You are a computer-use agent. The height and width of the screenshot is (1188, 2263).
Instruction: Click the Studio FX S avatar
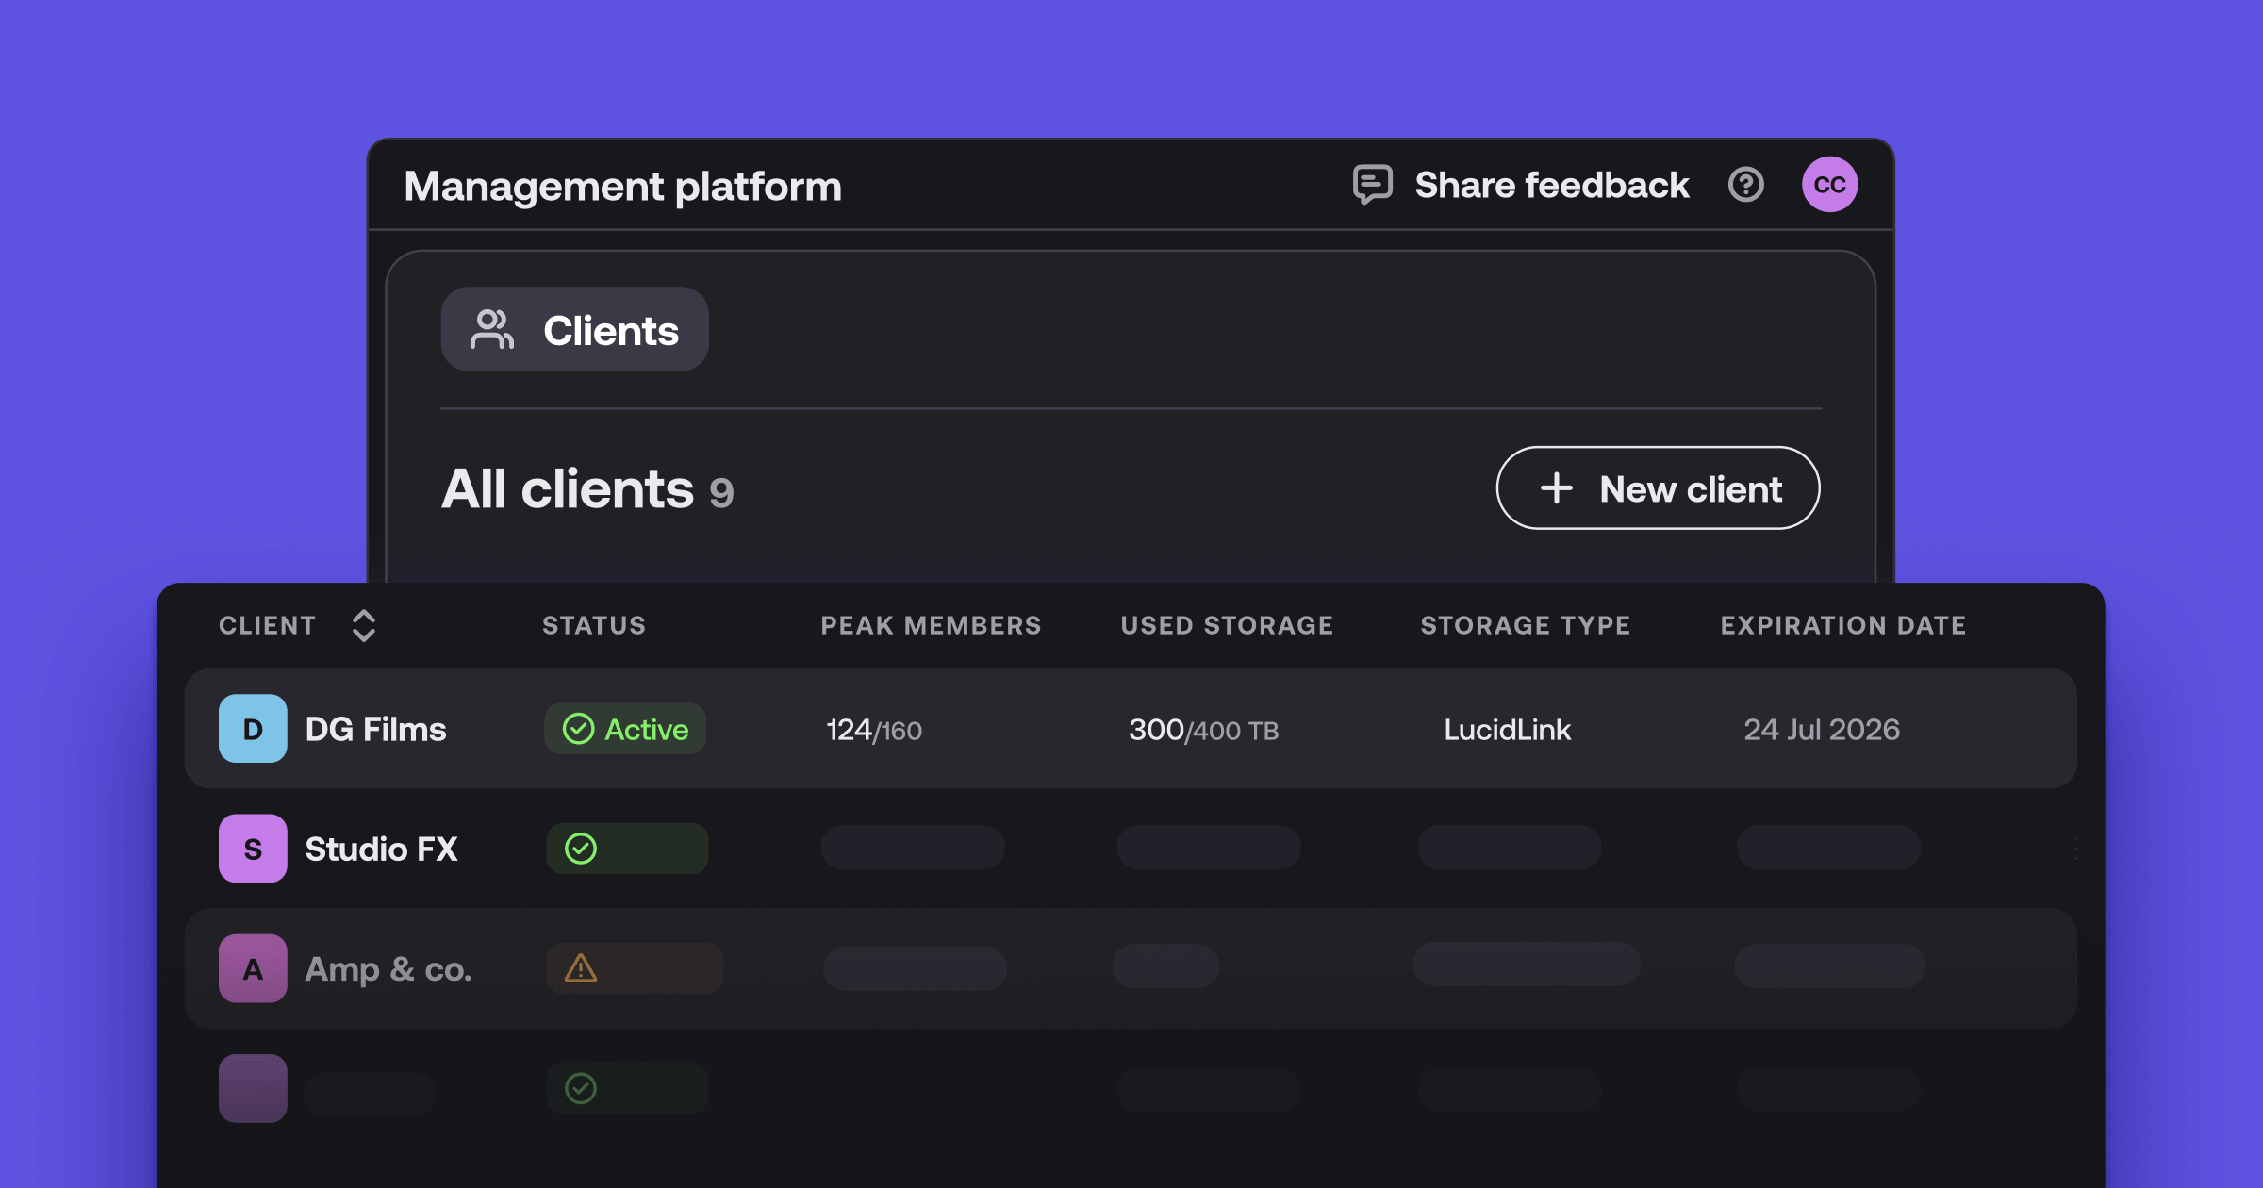253,849
